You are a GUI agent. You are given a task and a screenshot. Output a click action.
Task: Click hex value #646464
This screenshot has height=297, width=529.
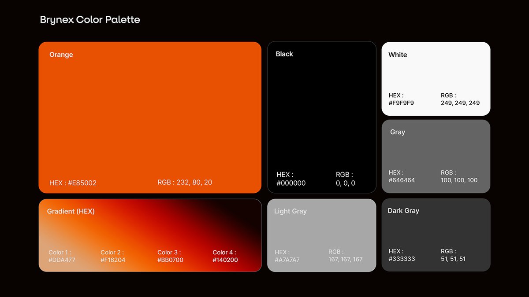402,180
